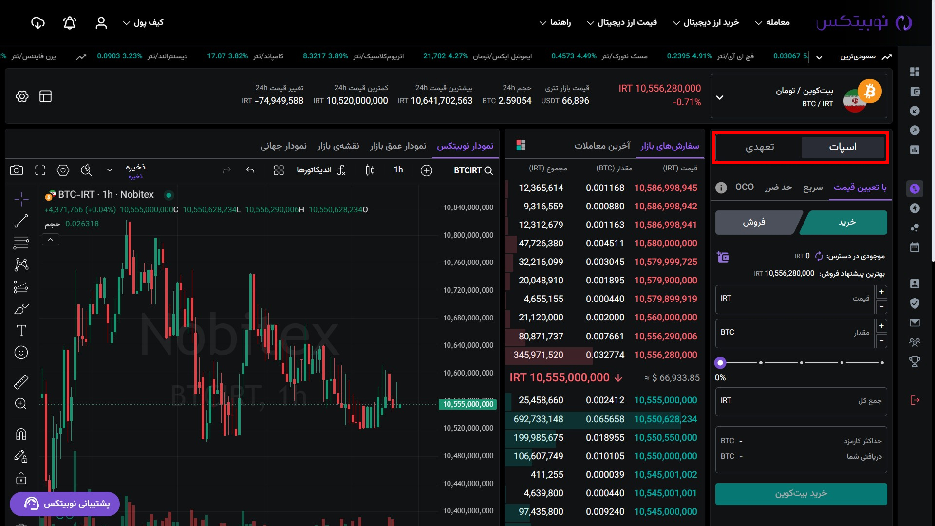The image size is (935, 526).
Task: Switch to market orders (سفارش‌های بازار) tab
Action: tap(670, 146)
